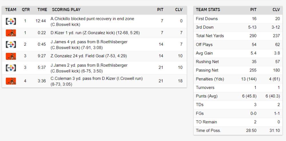Click the CLV header in scoring table
This screenshot has height=141, width=286.
pyautogui.click(x=179, y=10)
